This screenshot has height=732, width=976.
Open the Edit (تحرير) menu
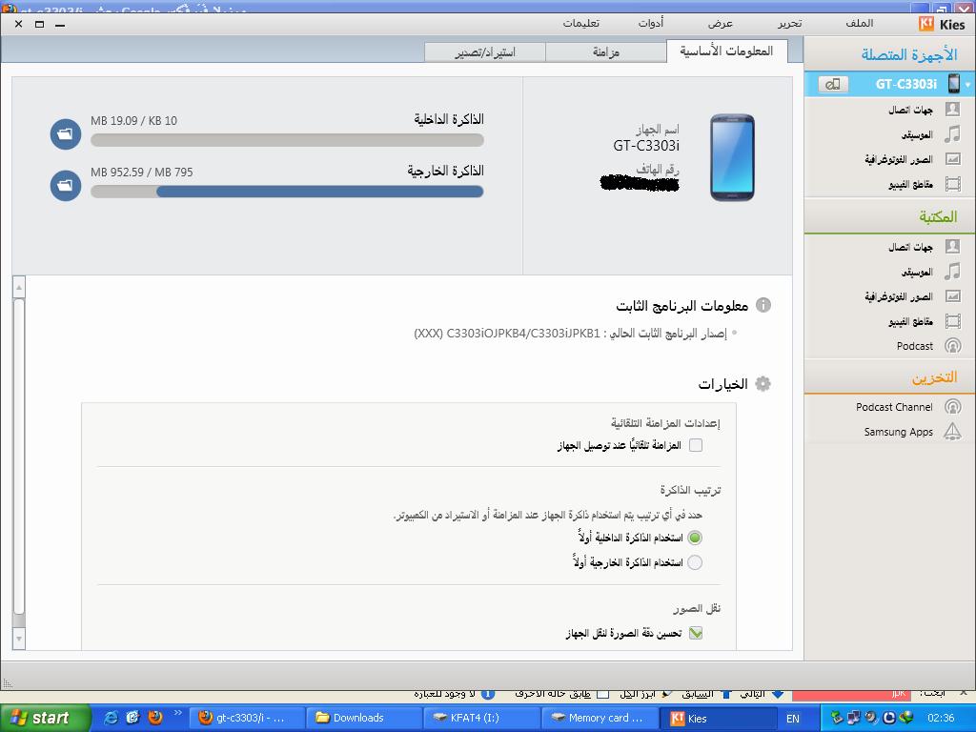point(790,24)
